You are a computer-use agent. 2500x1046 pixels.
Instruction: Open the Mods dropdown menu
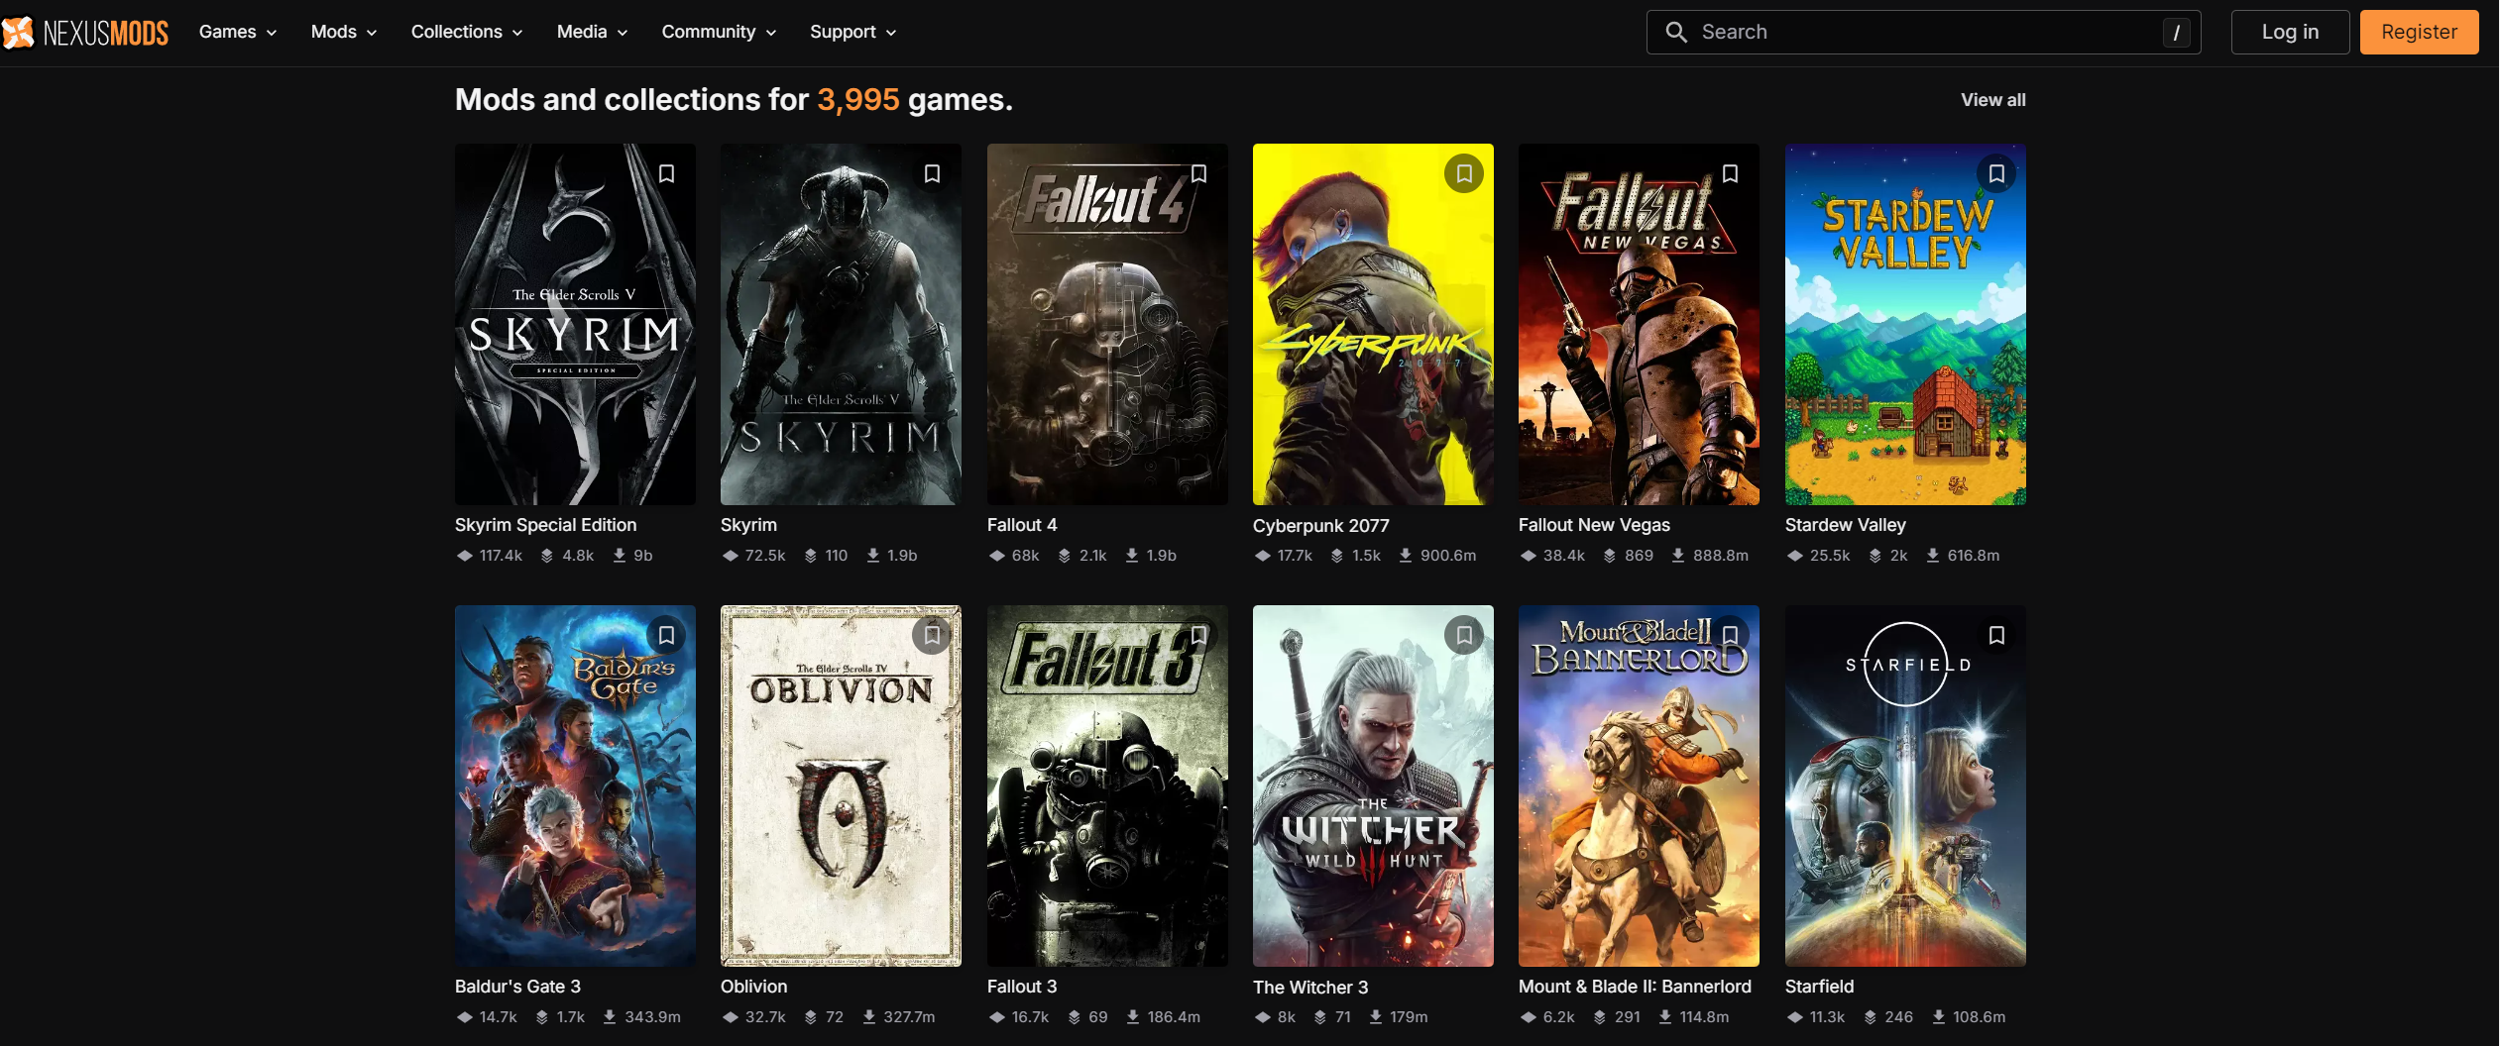pyautogui.click(x=343, y=33)
